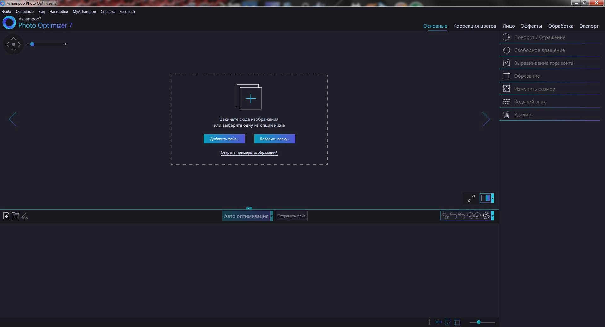This screenshot has width=605, height=327.
Task: Click the undo all double-arrow icon
Action: click(461, 216)
